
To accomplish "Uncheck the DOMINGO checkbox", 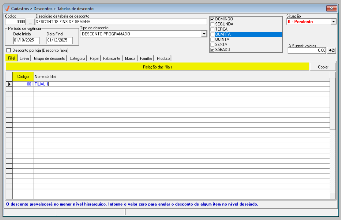I will (x=212, y=19).
